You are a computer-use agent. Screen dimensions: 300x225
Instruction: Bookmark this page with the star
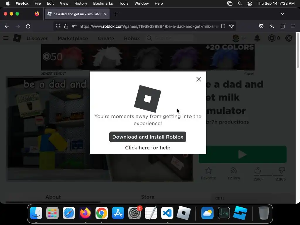(x=231, y=26)
